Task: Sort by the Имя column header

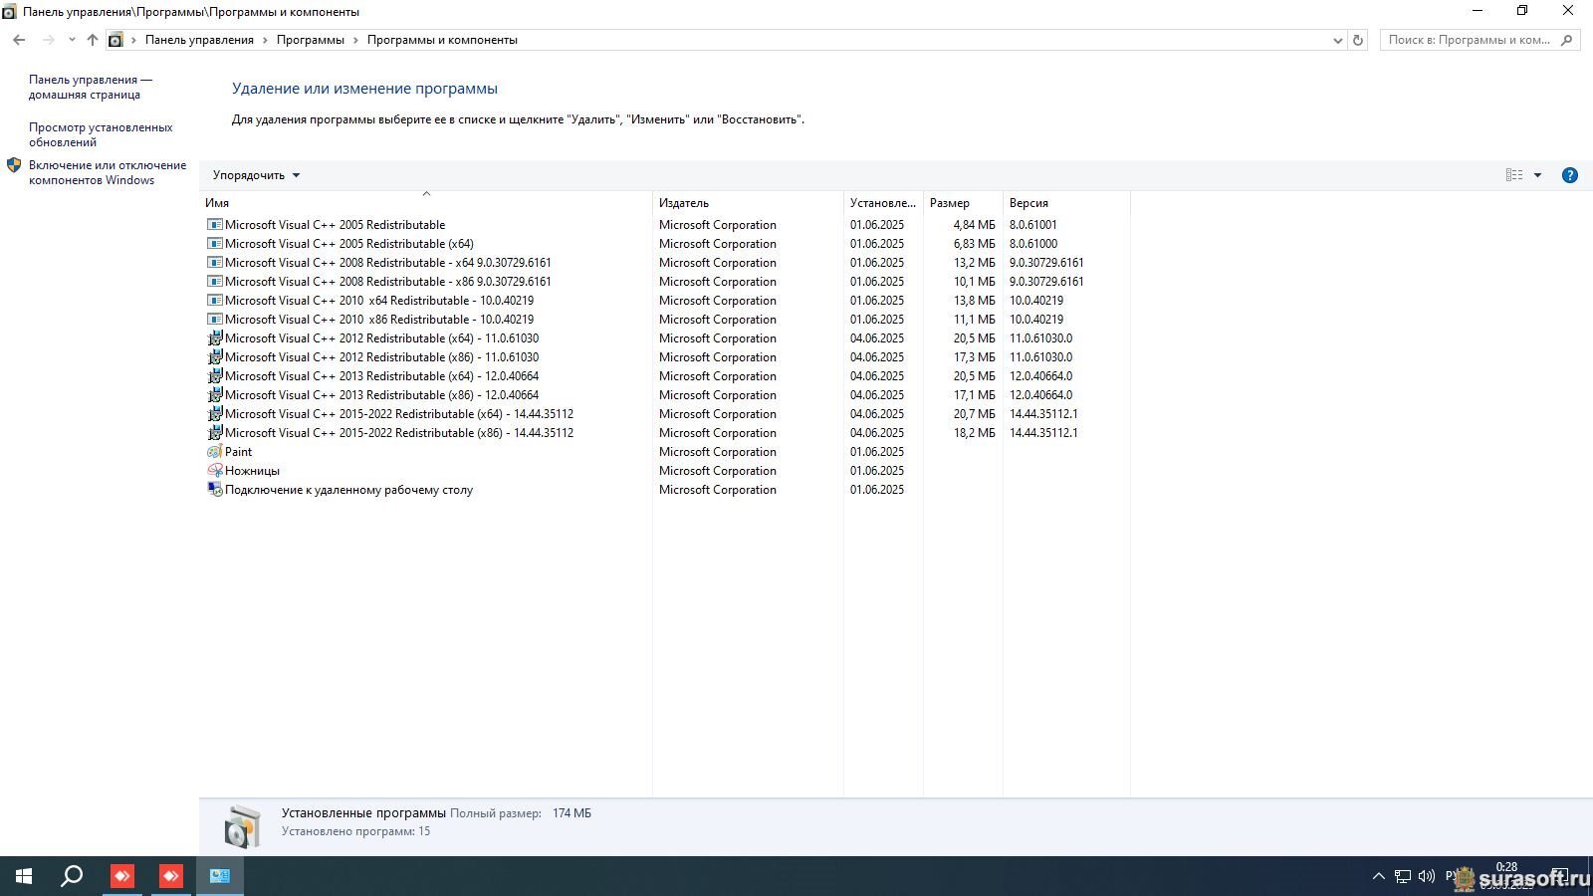Action: (x=426, y=203)
